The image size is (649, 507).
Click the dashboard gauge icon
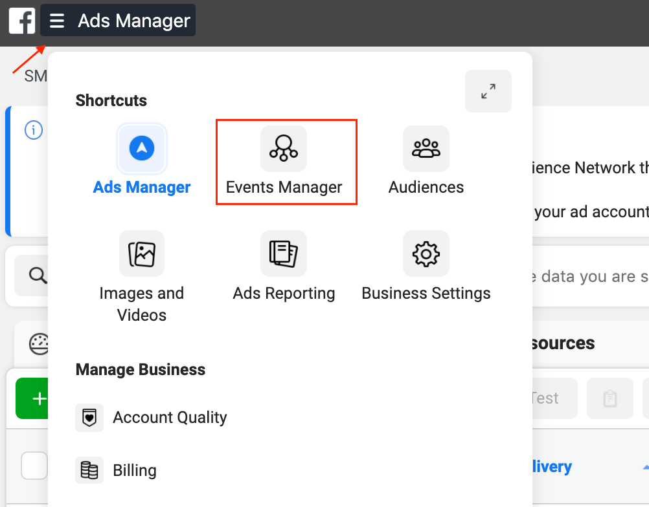38,344
